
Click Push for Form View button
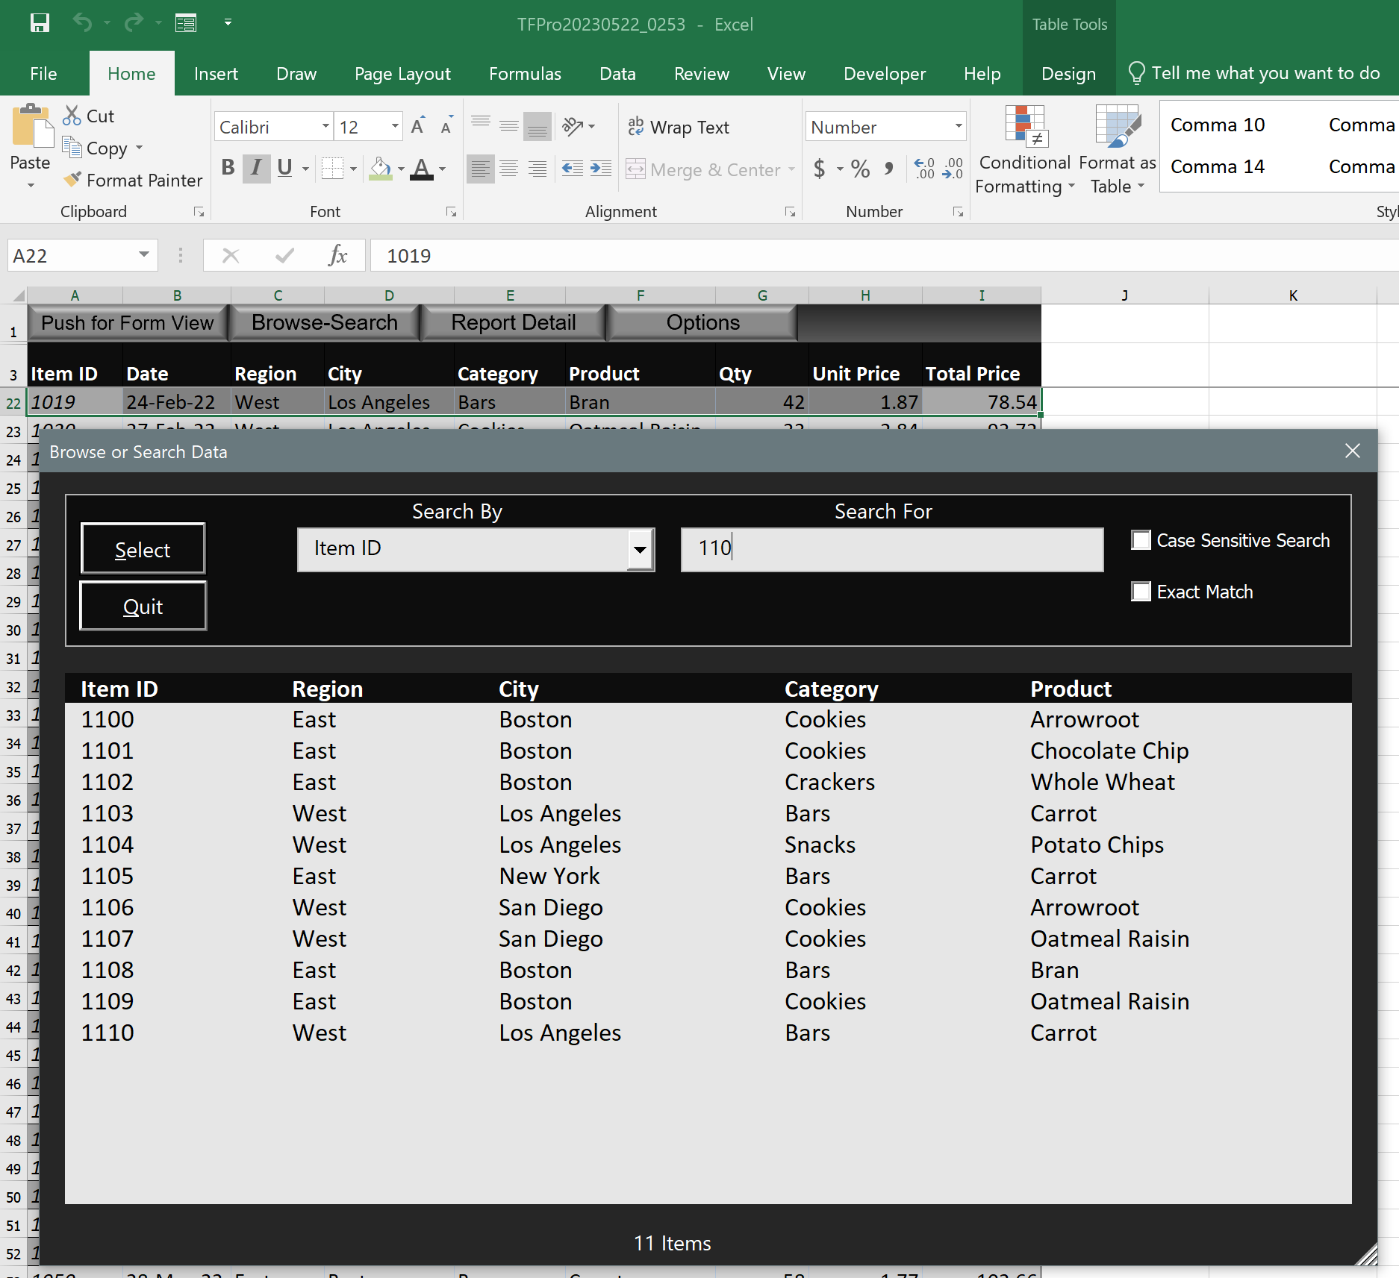(x=128, y=323)
